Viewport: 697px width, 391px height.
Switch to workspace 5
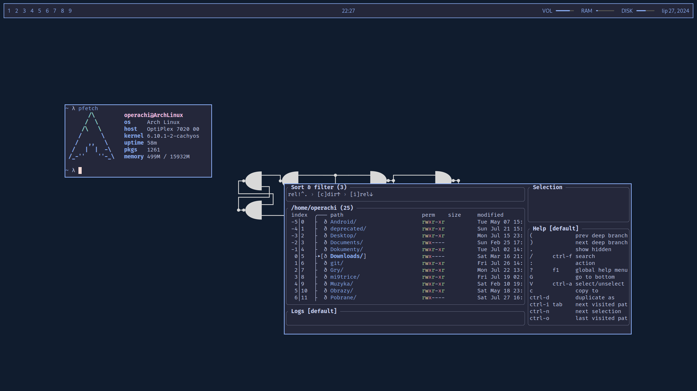point(40,11)
